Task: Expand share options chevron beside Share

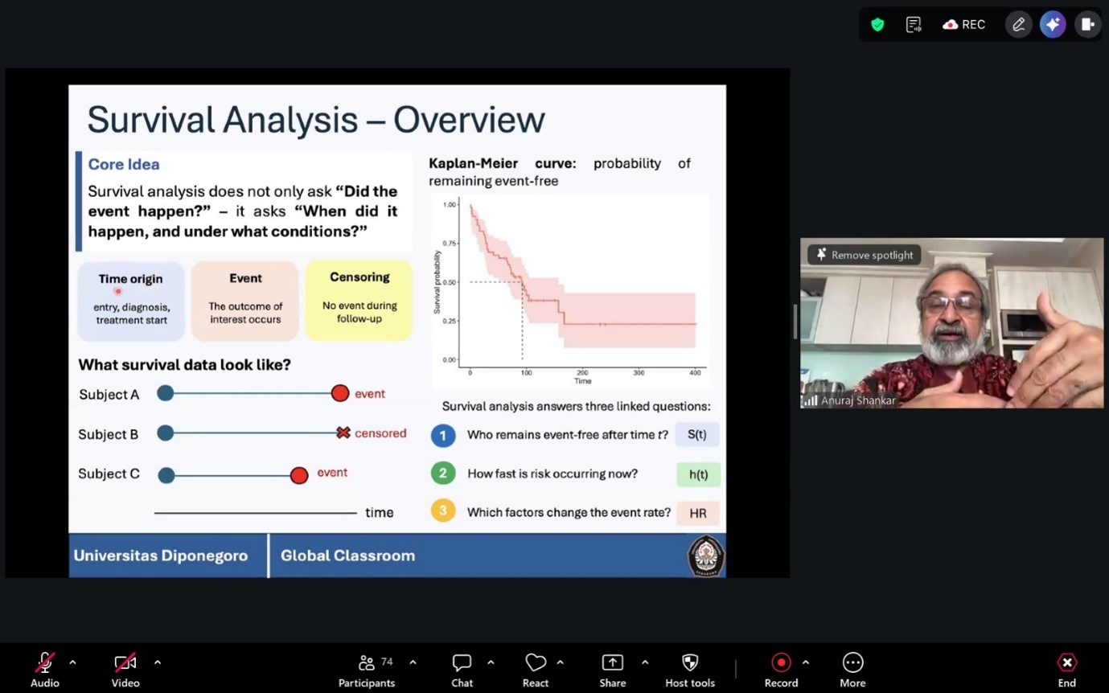Action: click(645, 662)
